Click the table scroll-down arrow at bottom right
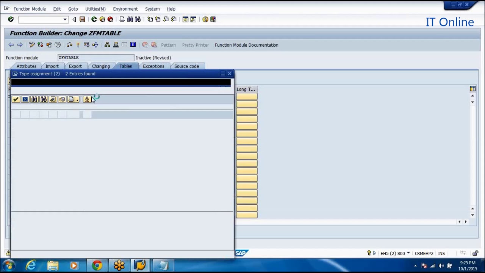The height and width of the screenshot is (273, 485). pos(472,215)
